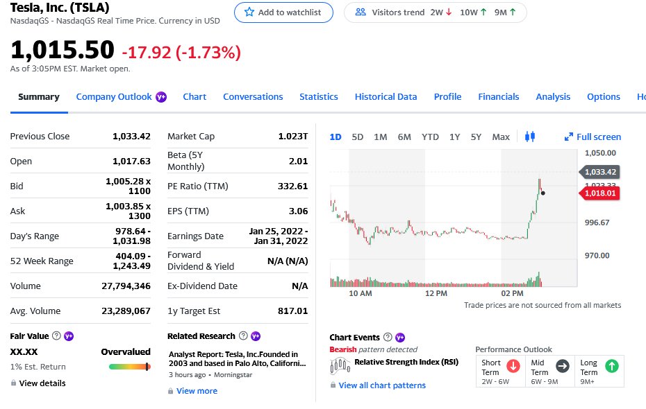Click the Long Term green up arrow icon
Viewport: 646px width, 409px height.
(x=612, y=366)
